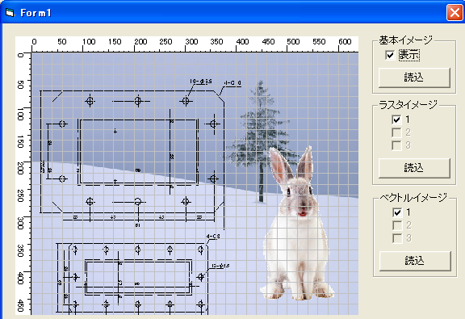Click the 4-C3 label on lower drawing
This screenshot has height=319, width=465.
tap(213, 237)
